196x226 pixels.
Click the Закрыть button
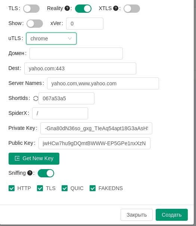(x=137, y=215)
